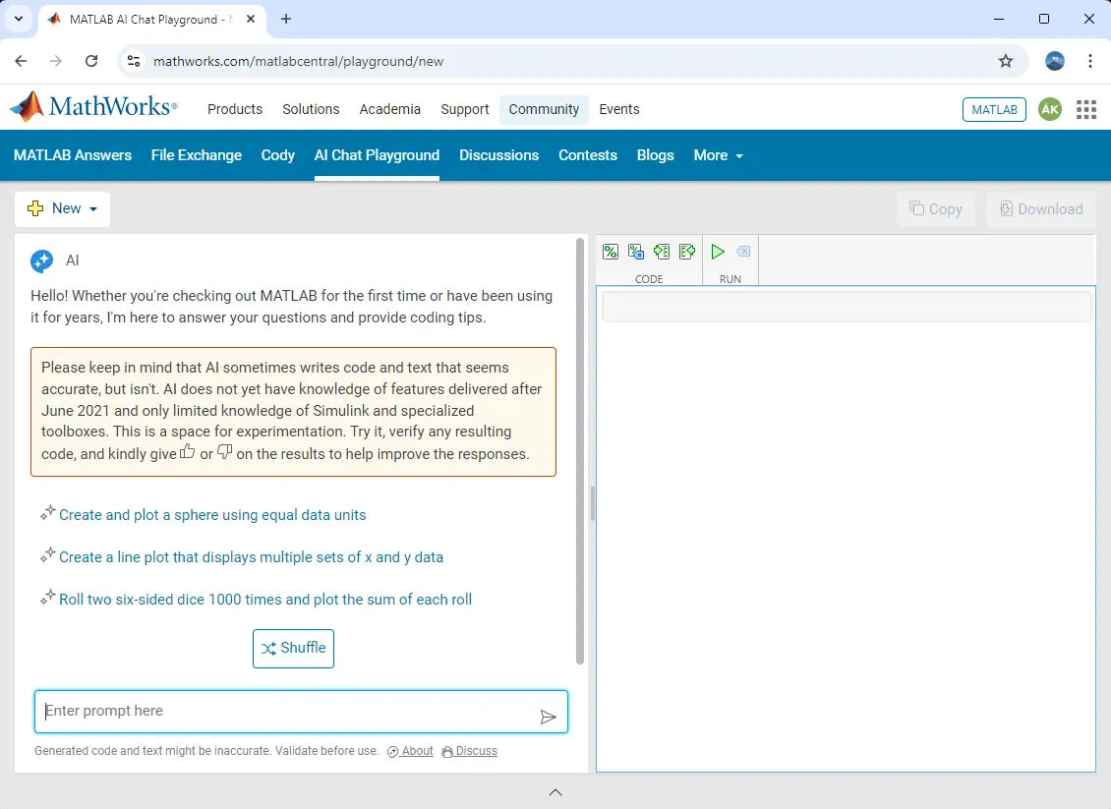Open the Community menu
The height and width of the screenshot is (809, 1111).
[x=544, y=109]
